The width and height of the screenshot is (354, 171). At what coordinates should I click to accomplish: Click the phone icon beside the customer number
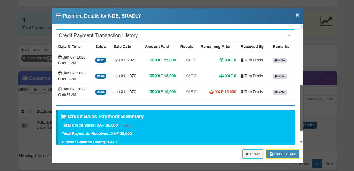point(37,128)
